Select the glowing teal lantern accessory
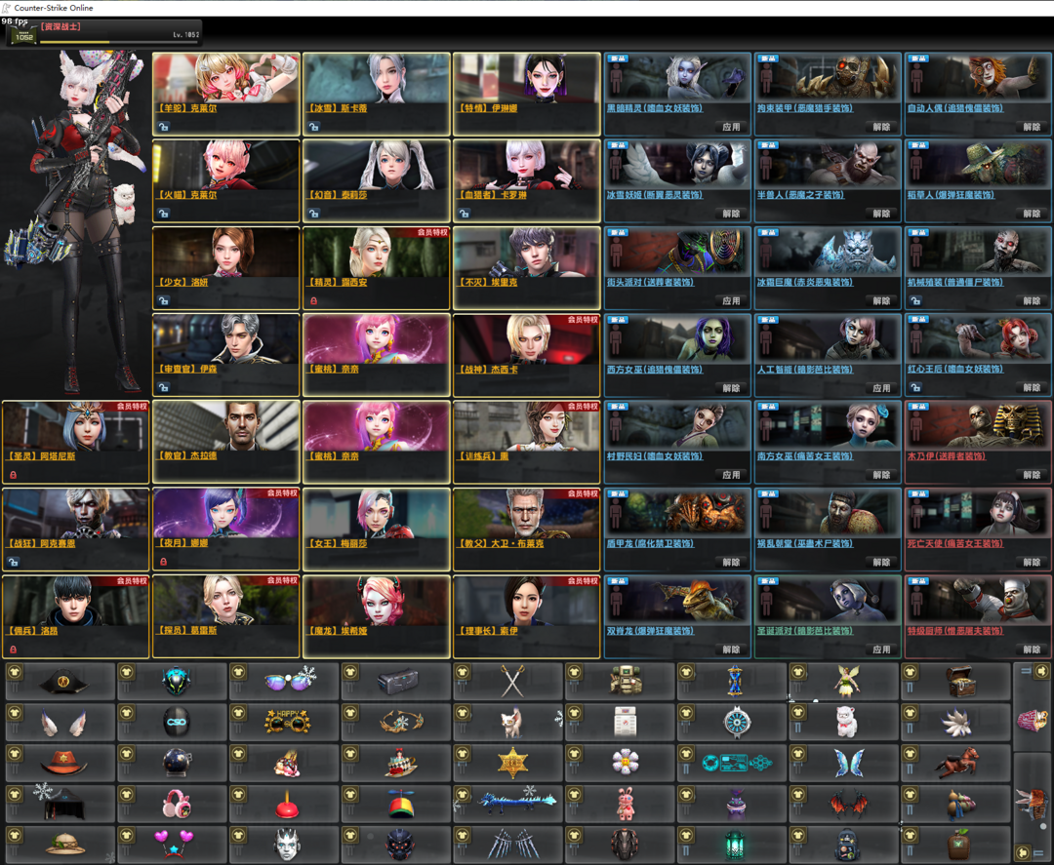Viewport: 1054px width, 865px height. tap(736, 845)
